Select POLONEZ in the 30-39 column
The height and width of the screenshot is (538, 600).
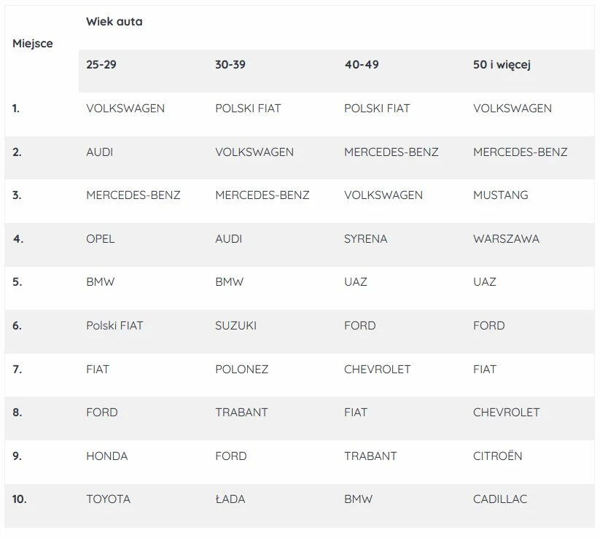coord(241,370)
